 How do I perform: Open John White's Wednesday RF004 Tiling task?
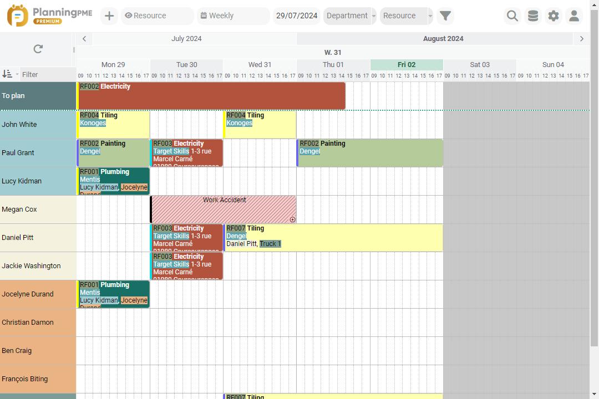coord(260,125)
